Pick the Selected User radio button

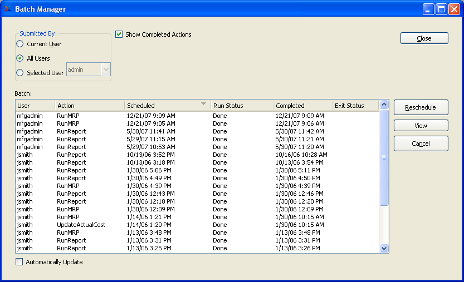click(20, 73)
